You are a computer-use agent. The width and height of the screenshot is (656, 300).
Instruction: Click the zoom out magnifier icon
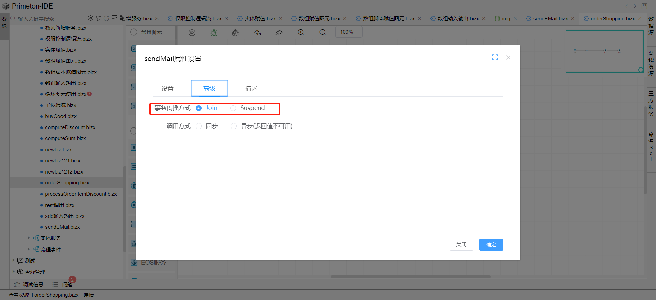pos(323,32)
